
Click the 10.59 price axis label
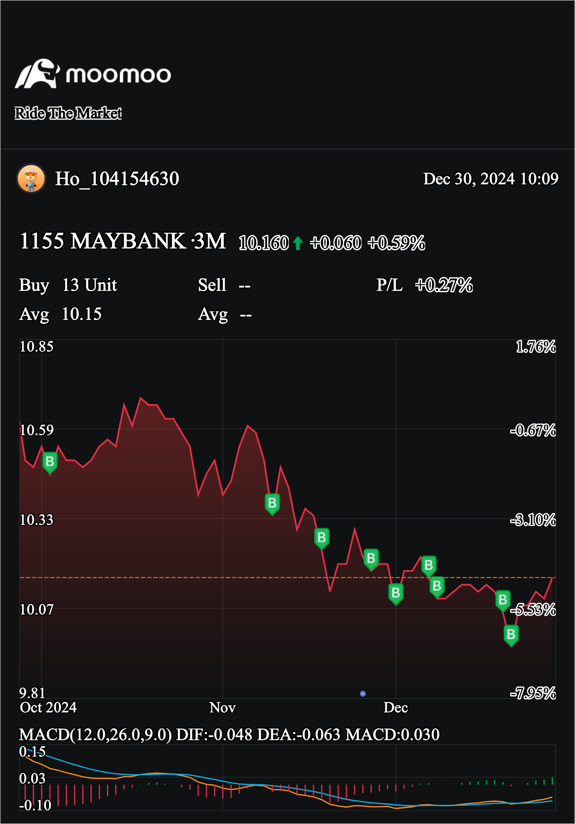[36, 430]
